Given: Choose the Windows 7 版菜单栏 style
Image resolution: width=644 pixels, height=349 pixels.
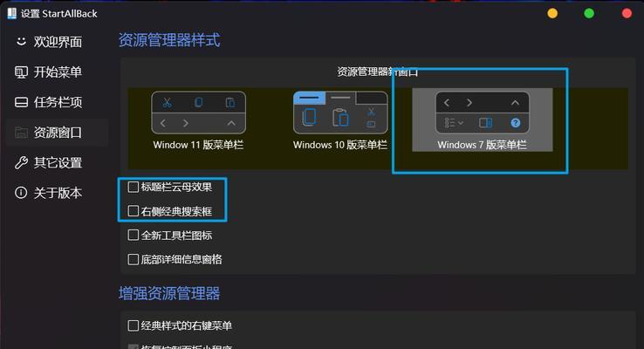Looking at the screenshot, I should click(483, 120).
